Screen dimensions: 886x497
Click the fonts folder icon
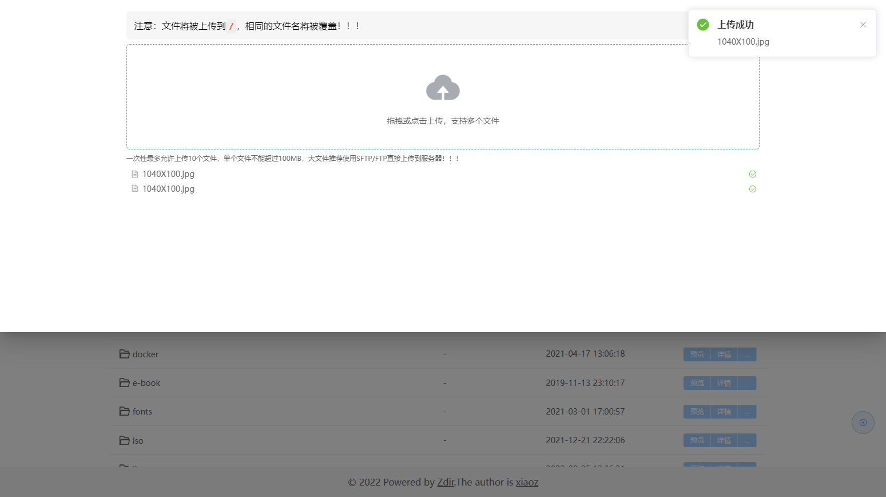tap(125, 411)
